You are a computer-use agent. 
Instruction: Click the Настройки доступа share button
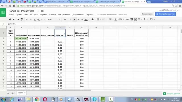[x=166, y=14]
